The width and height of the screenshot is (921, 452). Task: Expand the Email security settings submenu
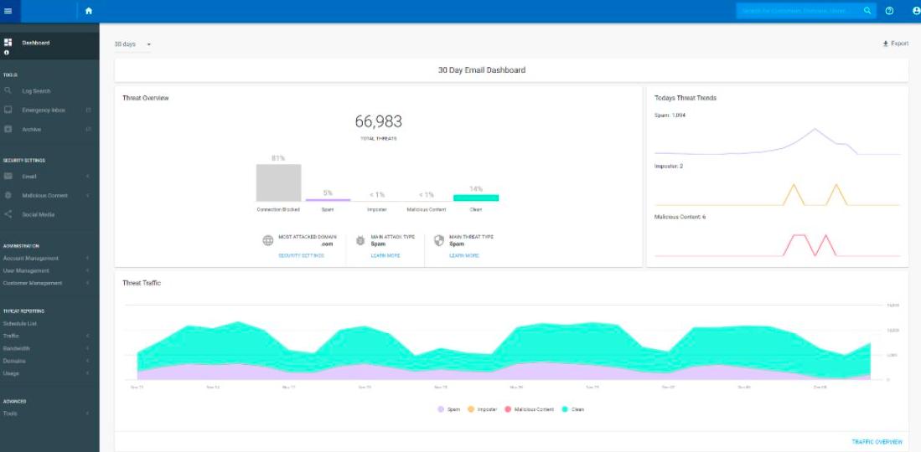click(87, 177)
